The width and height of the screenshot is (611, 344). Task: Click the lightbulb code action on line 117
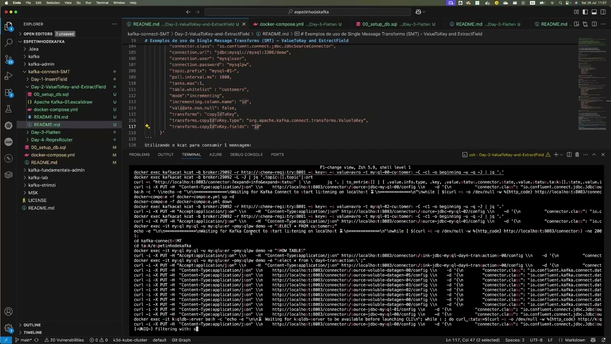point(147,127)
